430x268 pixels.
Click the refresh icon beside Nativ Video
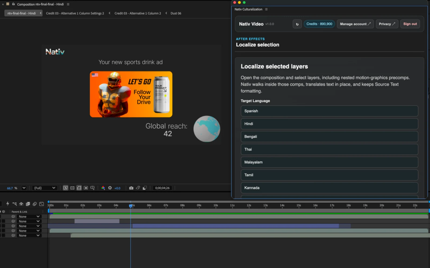click(x=297, y=24)
